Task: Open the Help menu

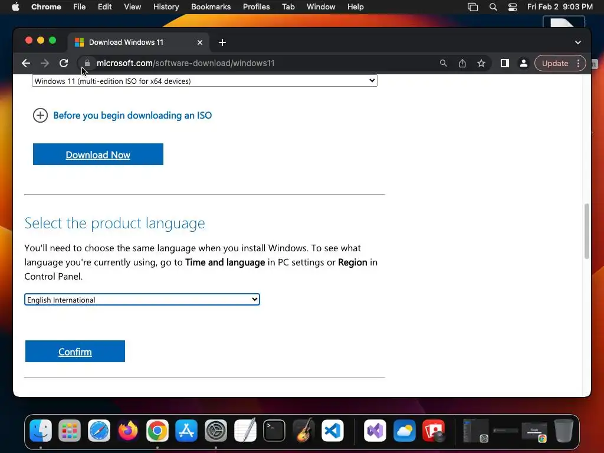Action: (355, 7)
